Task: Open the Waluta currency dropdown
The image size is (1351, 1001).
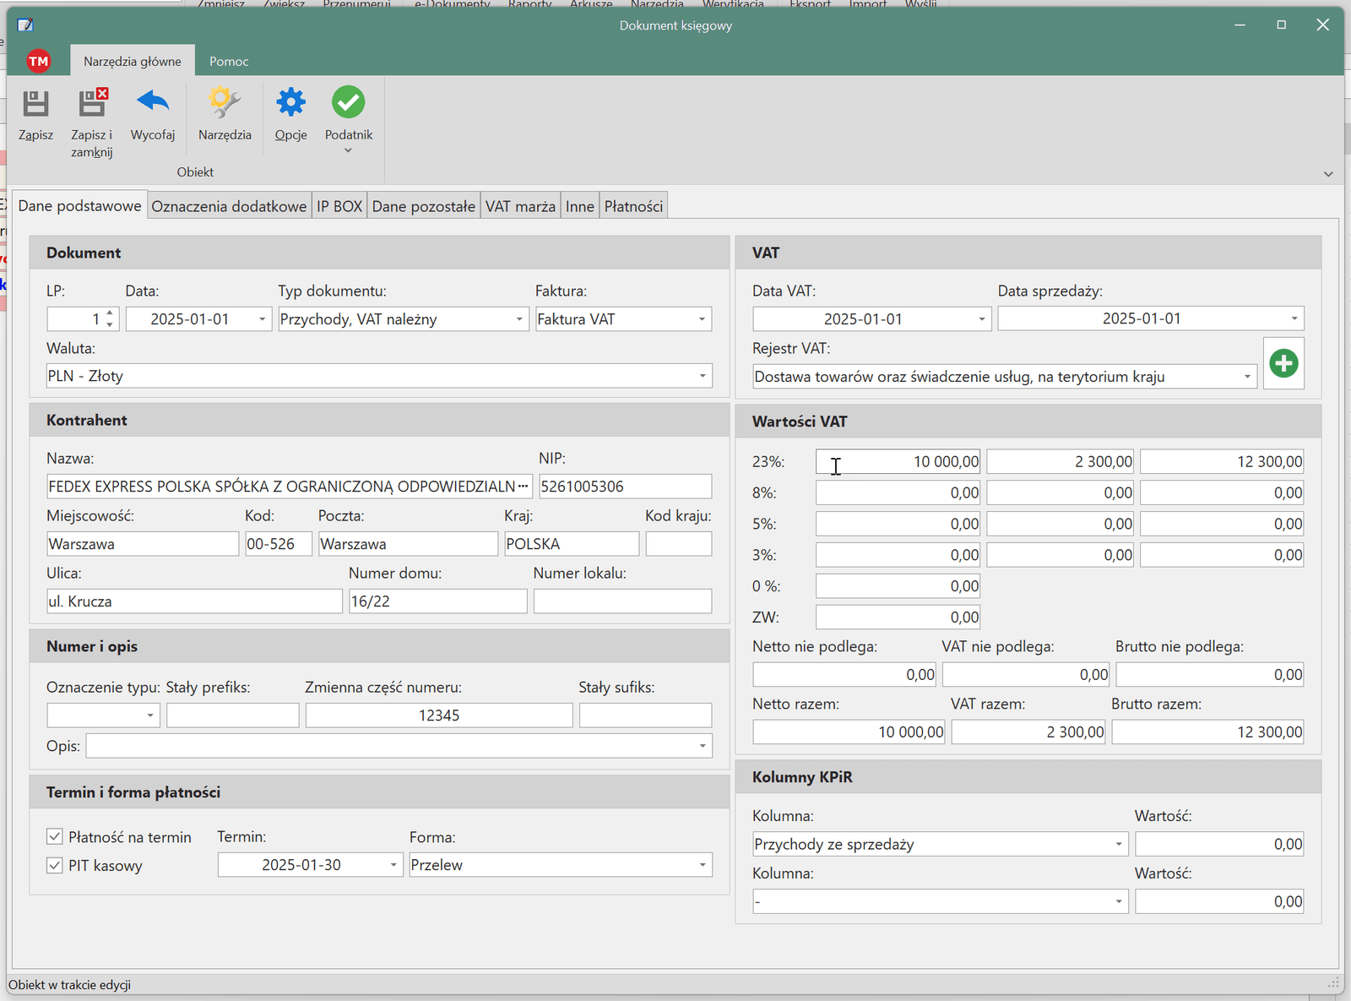Action: (x=702, y=376)
